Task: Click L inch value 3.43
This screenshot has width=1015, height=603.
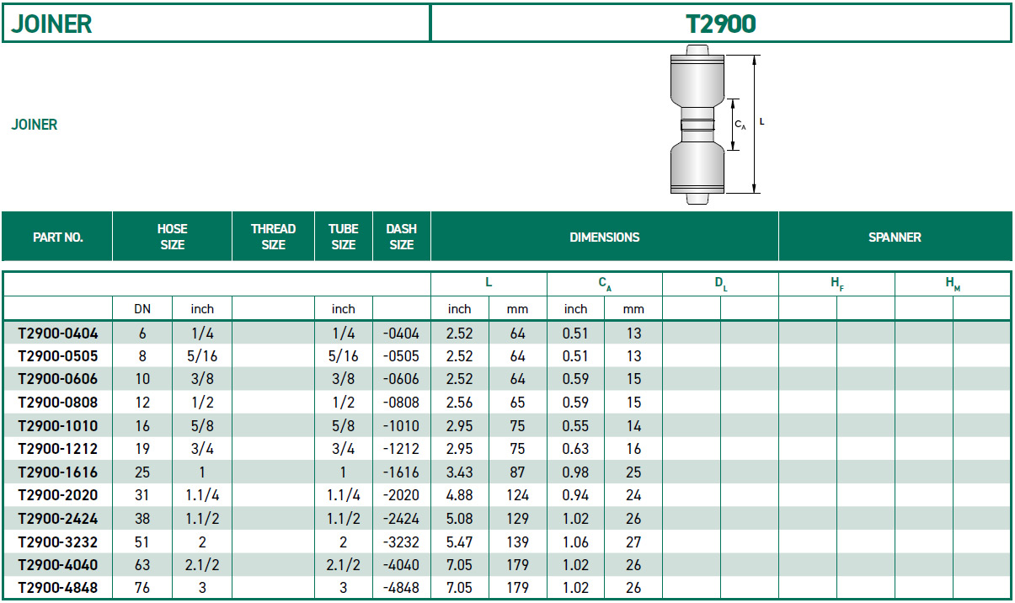Action: click(x=460, y=472)
